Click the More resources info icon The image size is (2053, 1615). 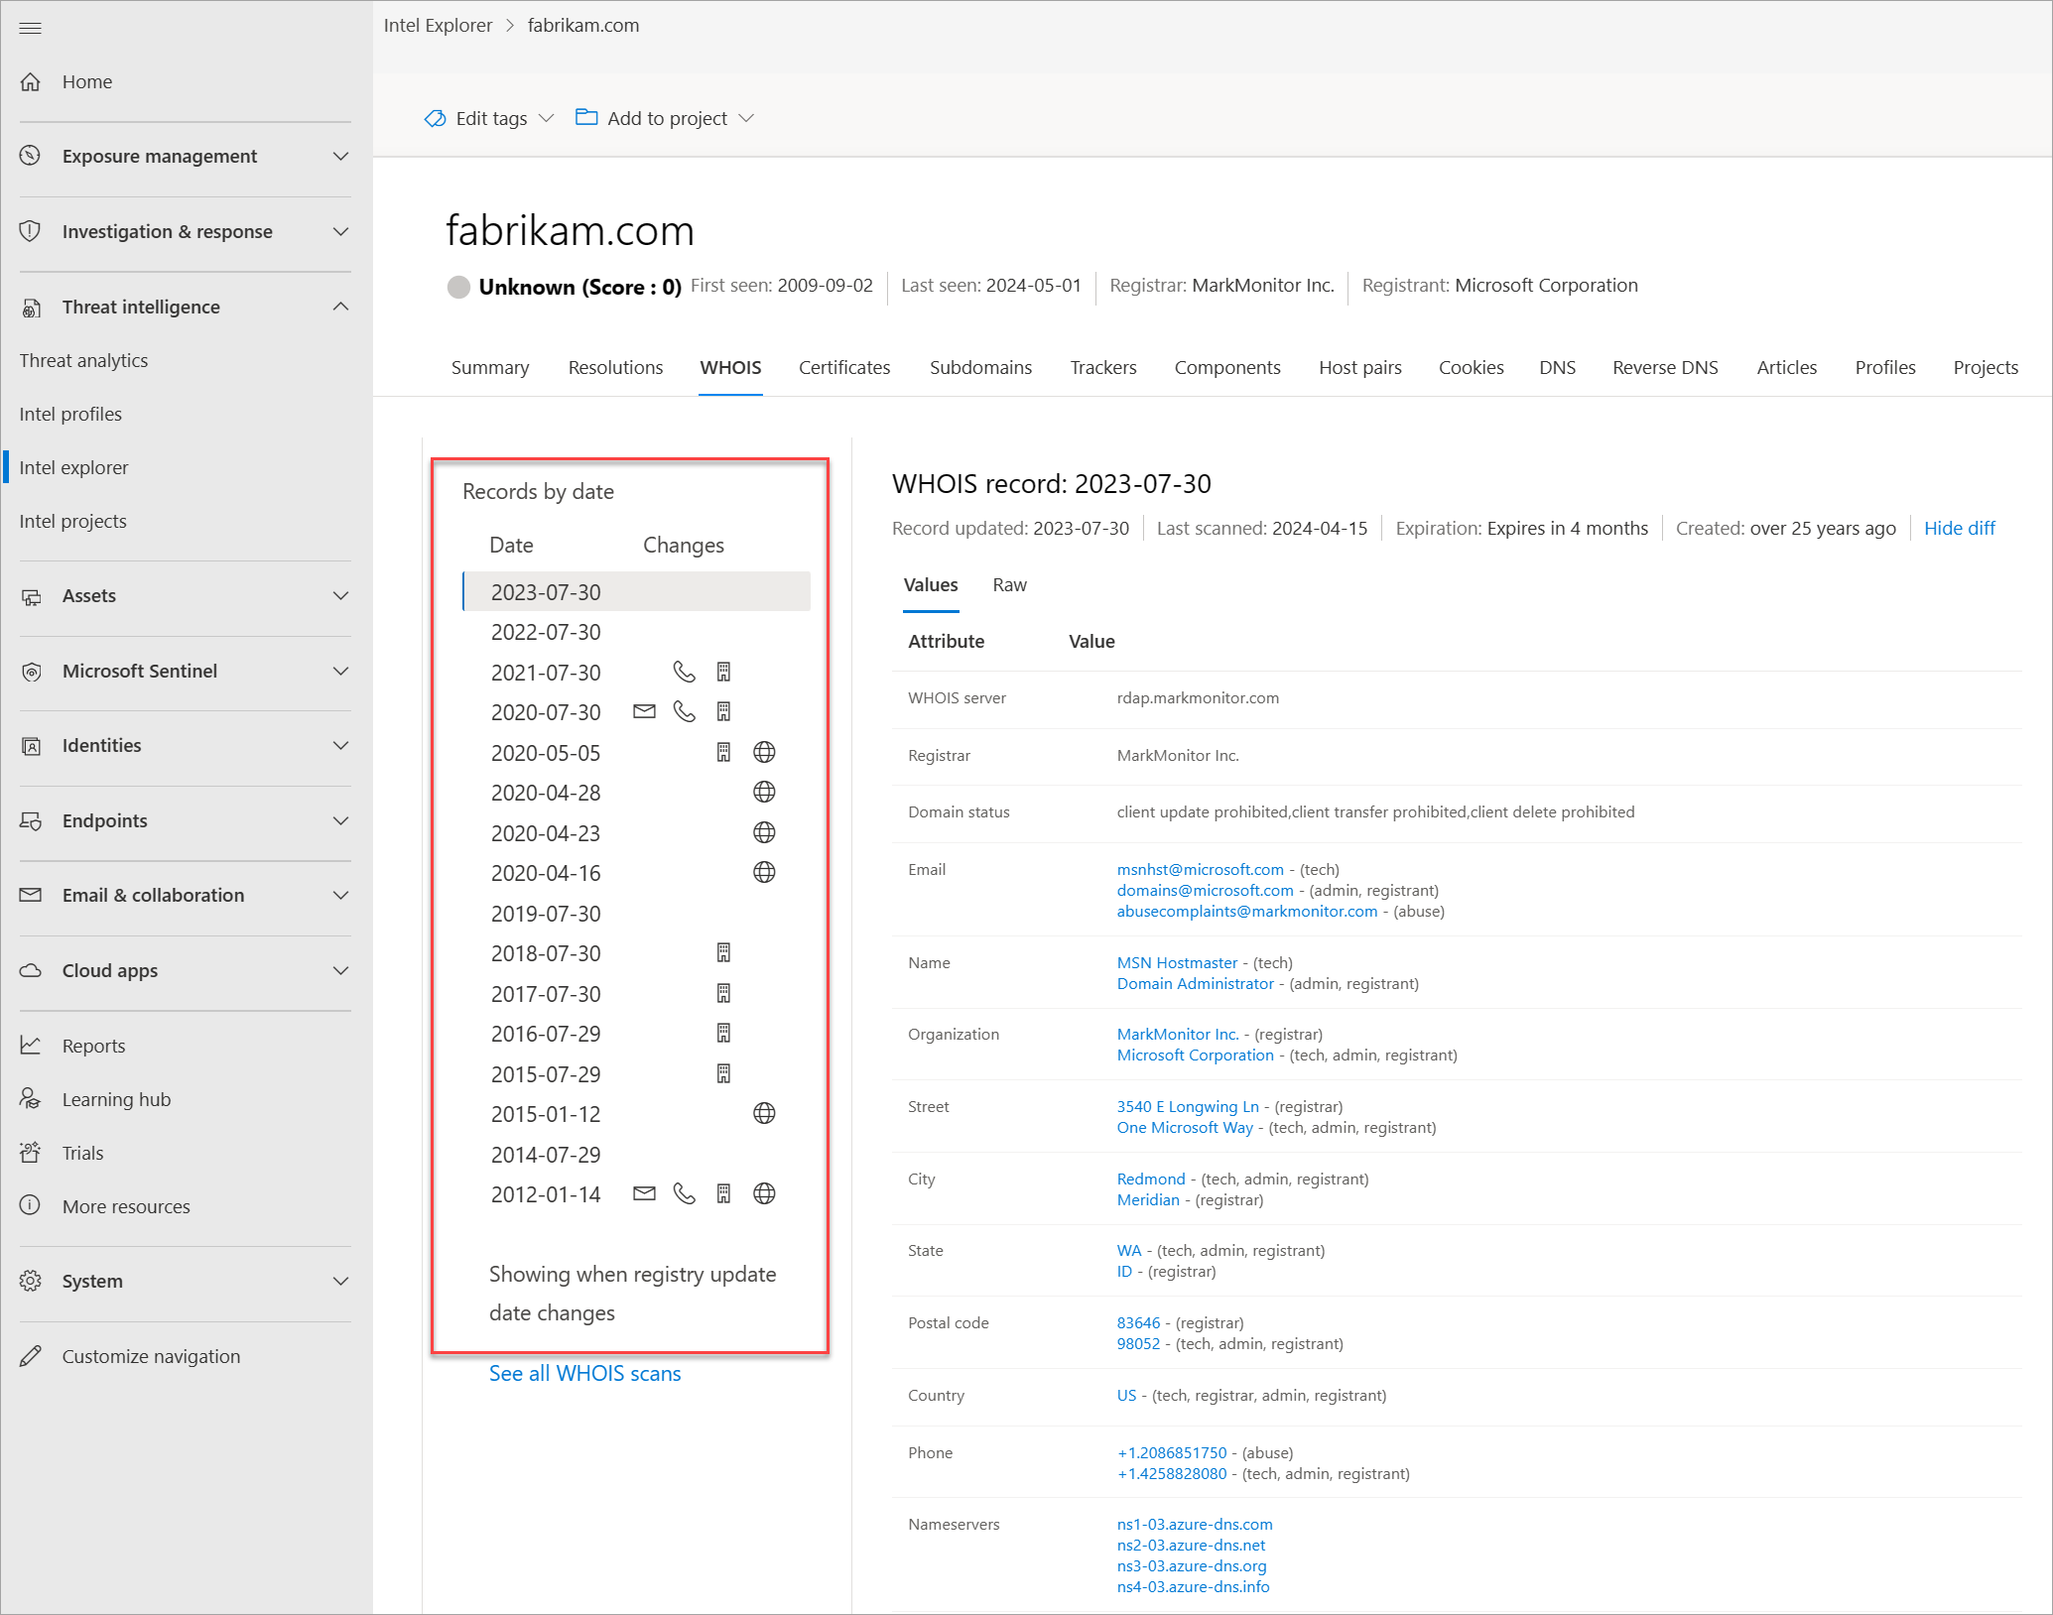tap(31, 1206)
